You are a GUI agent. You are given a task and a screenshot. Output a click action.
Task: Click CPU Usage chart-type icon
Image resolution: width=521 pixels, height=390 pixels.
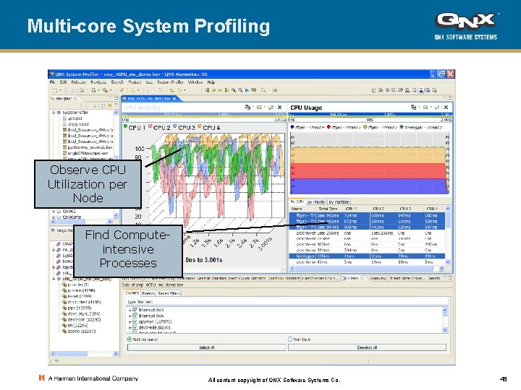(413, 107)
